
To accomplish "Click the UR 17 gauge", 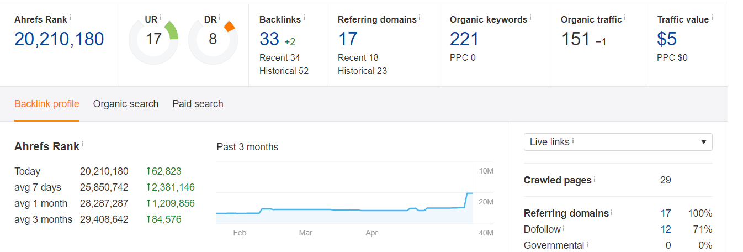I will point(153,40).
